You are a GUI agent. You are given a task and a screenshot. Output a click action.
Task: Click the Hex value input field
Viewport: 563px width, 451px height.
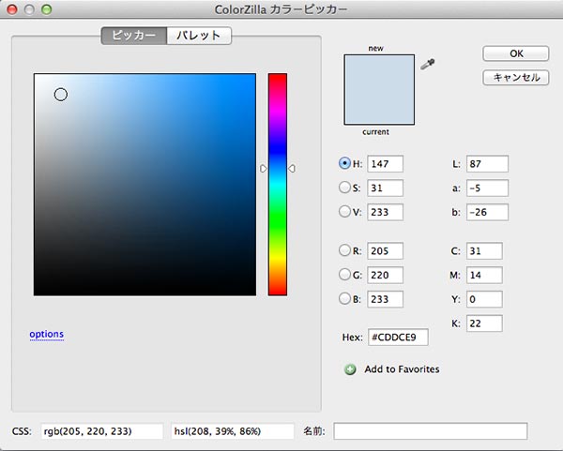pos(398,337)
